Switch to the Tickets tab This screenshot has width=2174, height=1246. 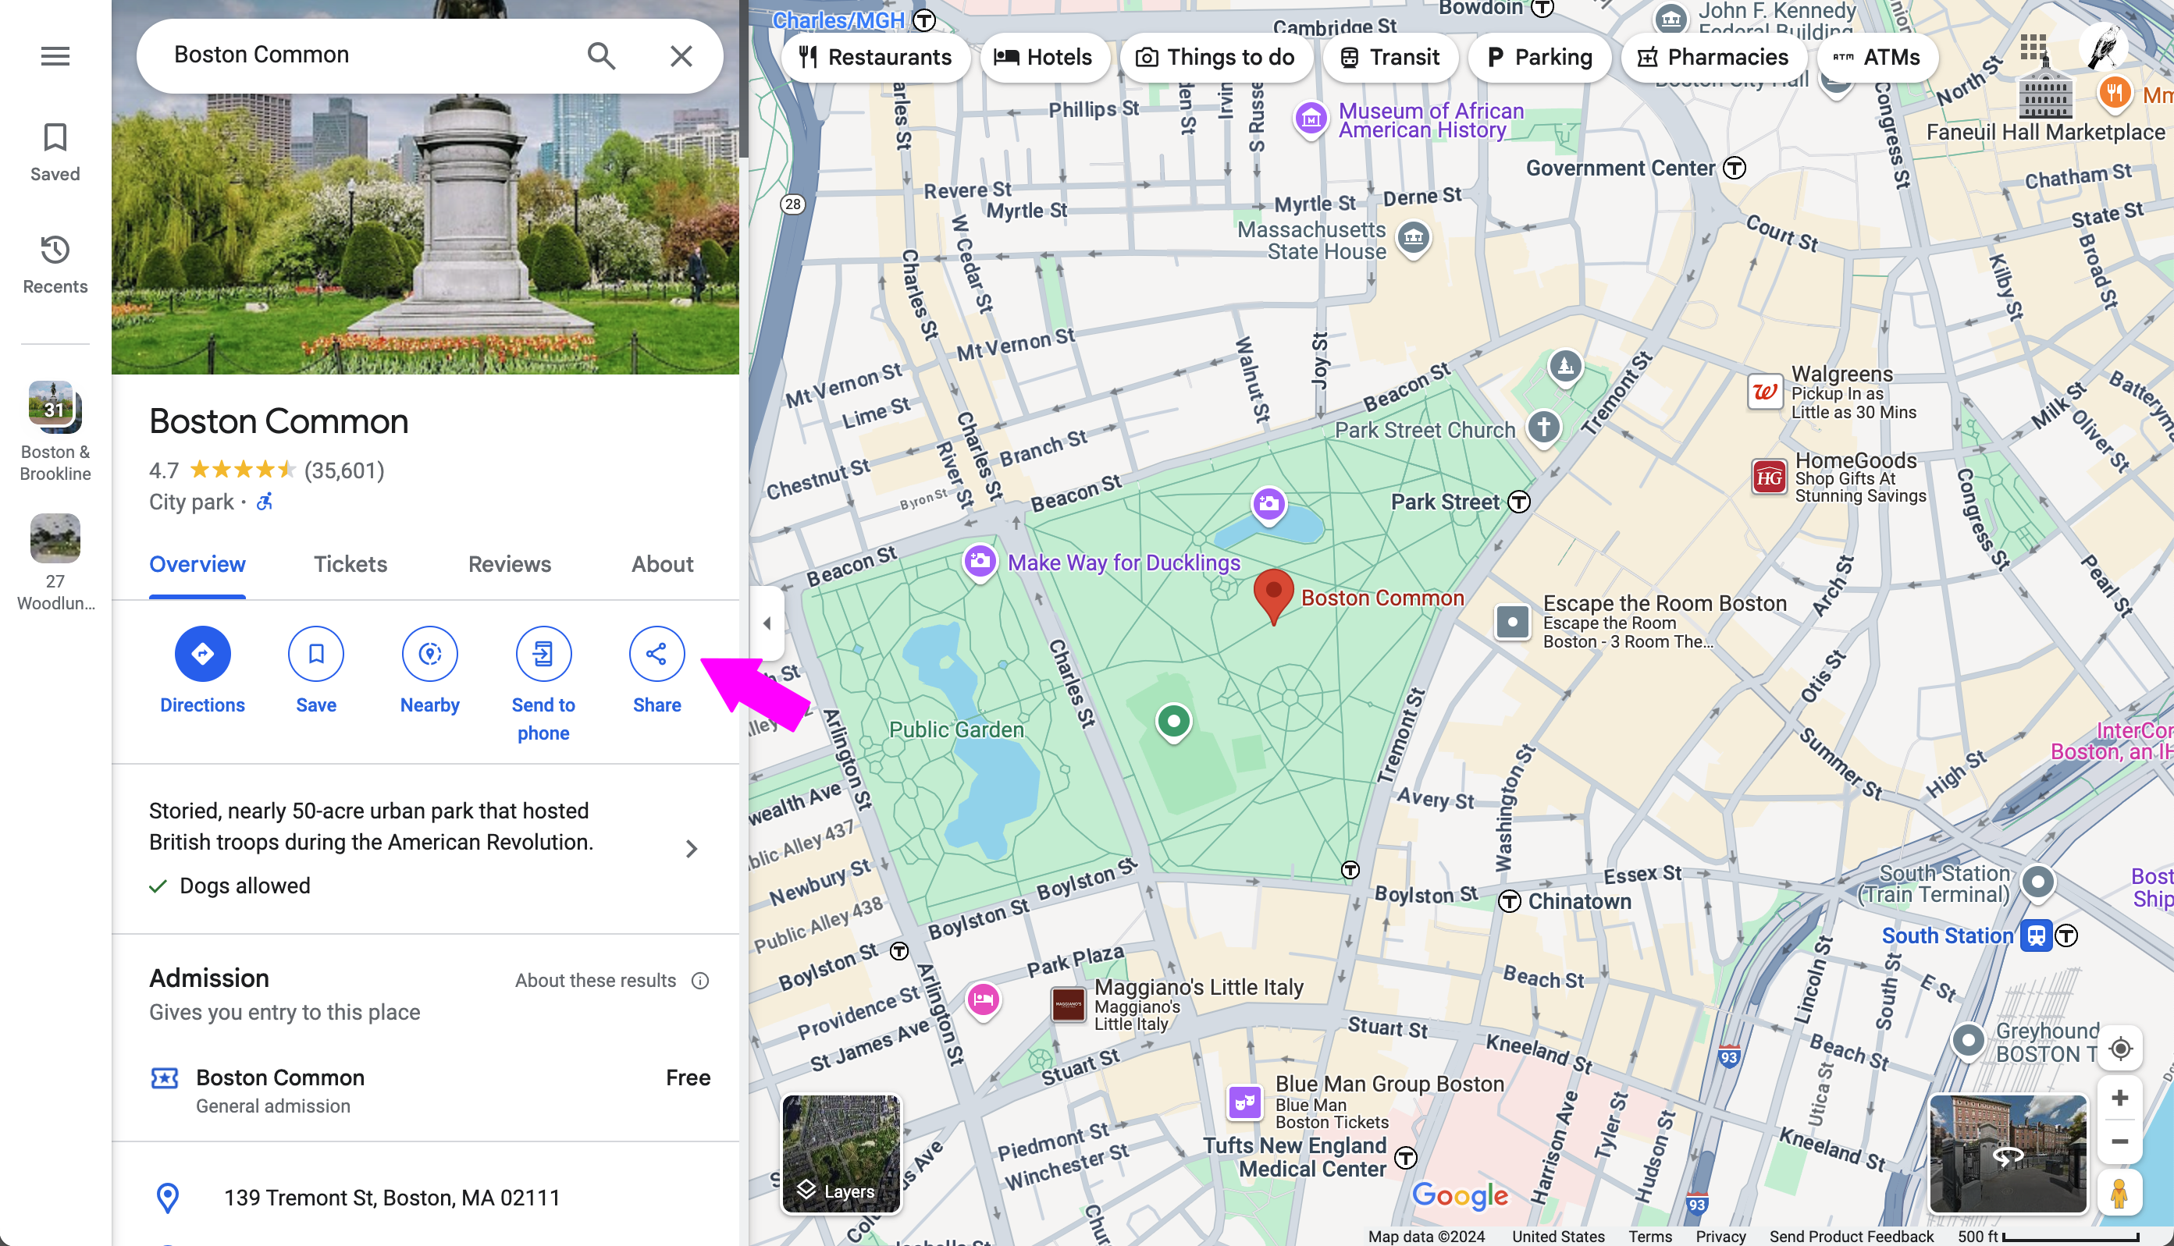coord(350,565)
